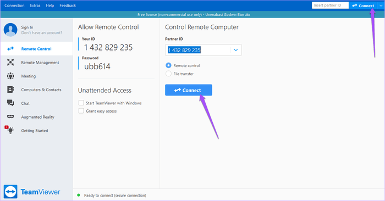Click Don't have an account? link
Screen dimensions: 385x201
point(41,32)
